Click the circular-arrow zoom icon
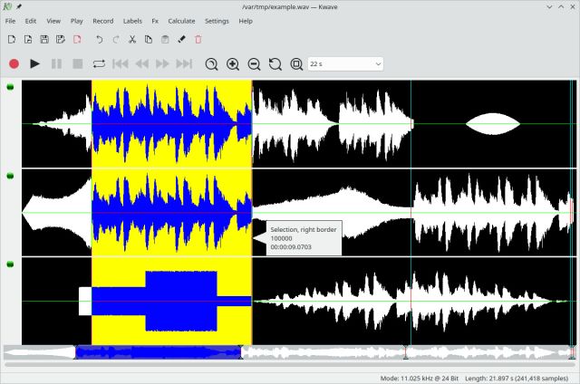Viewport: 580px width, 384px height. coord(275,64)
